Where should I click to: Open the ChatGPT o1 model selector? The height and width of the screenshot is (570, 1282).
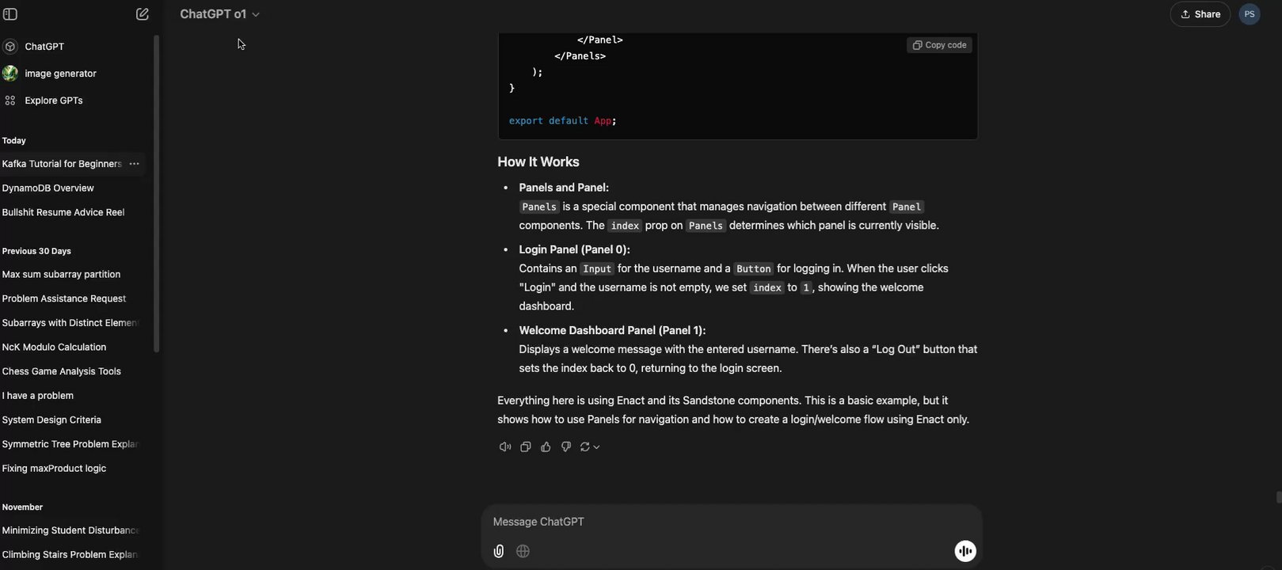coord(219,14)
